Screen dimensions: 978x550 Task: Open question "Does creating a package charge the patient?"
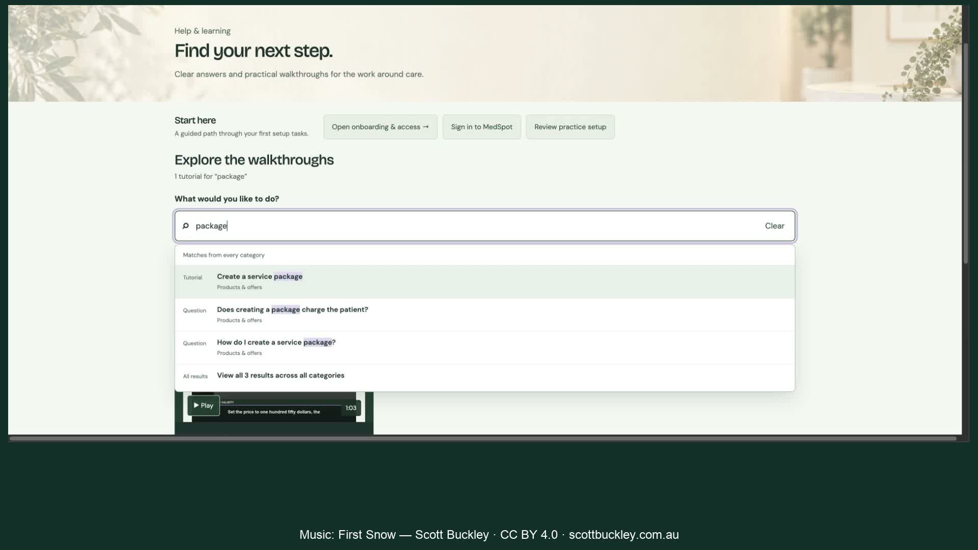click(484, 315)
